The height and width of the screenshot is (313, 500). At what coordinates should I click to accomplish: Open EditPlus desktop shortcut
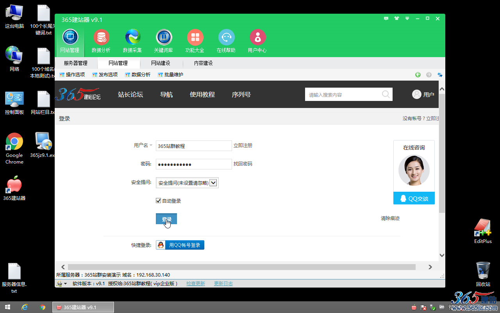tap(483, 231)
